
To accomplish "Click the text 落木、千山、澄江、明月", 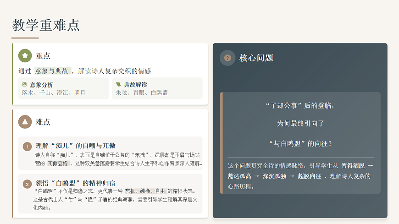I will [x=54, y=93].
